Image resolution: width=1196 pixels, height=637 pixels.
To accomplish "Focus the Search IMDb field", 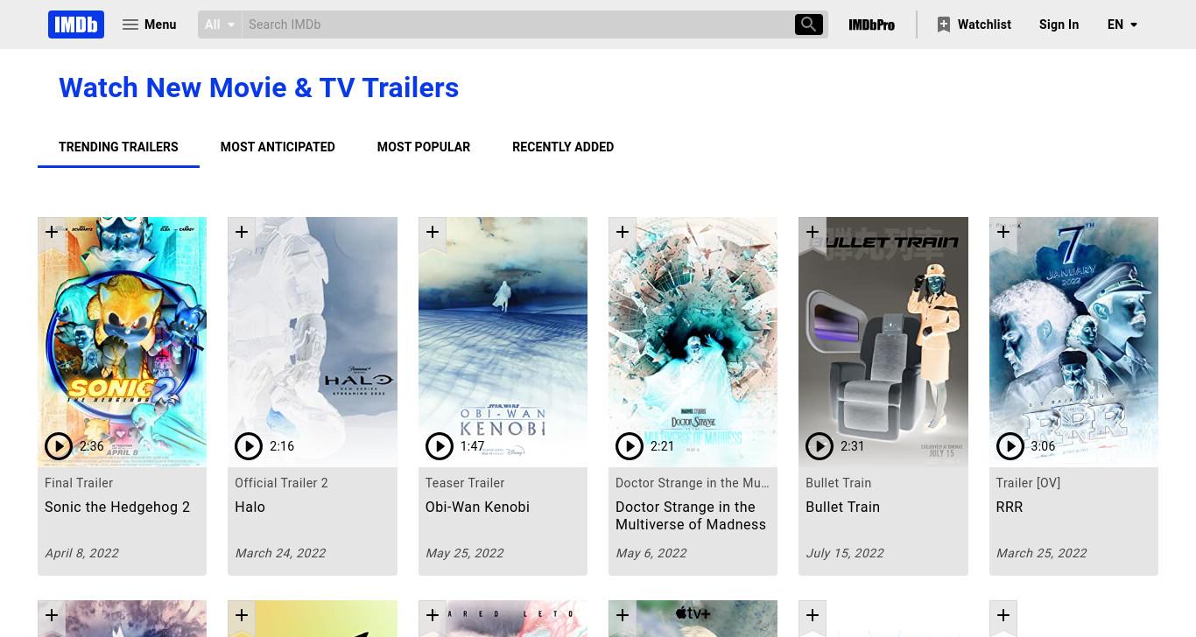I will (517, 24).
